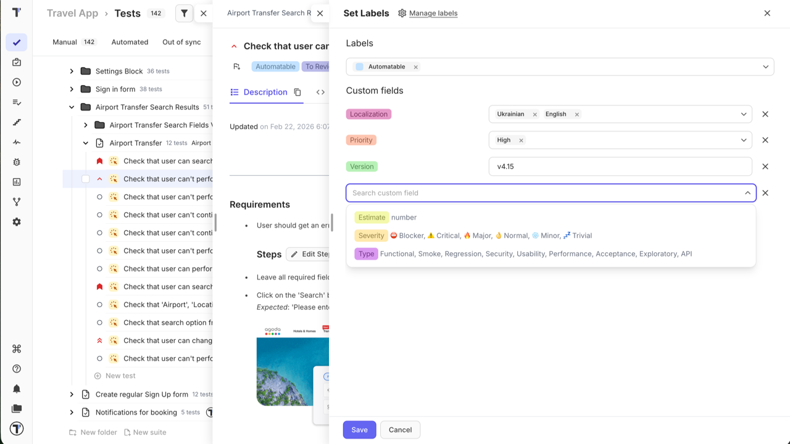Open the settings gear icon in sidebar
This screenshot has height=444, width=790.
tap(17, 222)
